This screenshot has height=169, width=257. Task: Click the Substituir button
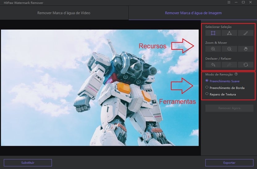[x=28, y=162]
